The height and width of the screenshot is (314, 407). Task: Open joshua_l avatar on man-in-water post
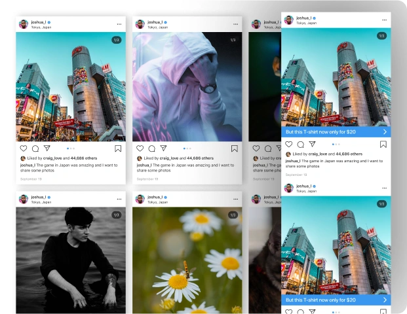coord(24,200)
